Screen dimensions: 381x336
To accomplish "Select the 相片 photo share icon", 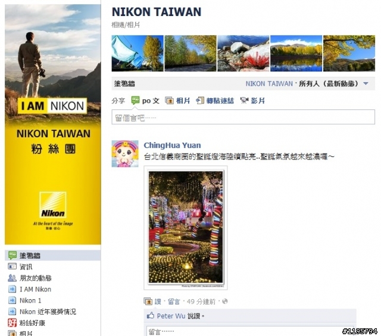I will [169, 101].
